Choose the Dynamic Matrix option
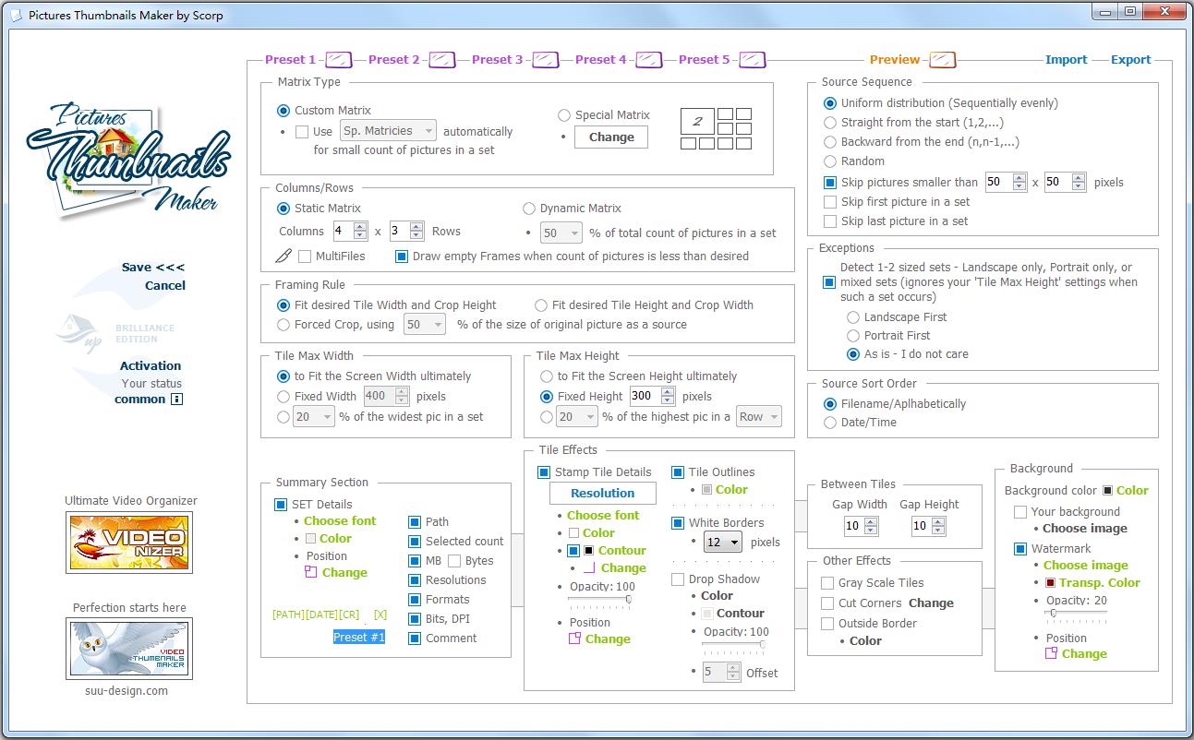This screenshot has width=1194, height=740. coord(529,209)
